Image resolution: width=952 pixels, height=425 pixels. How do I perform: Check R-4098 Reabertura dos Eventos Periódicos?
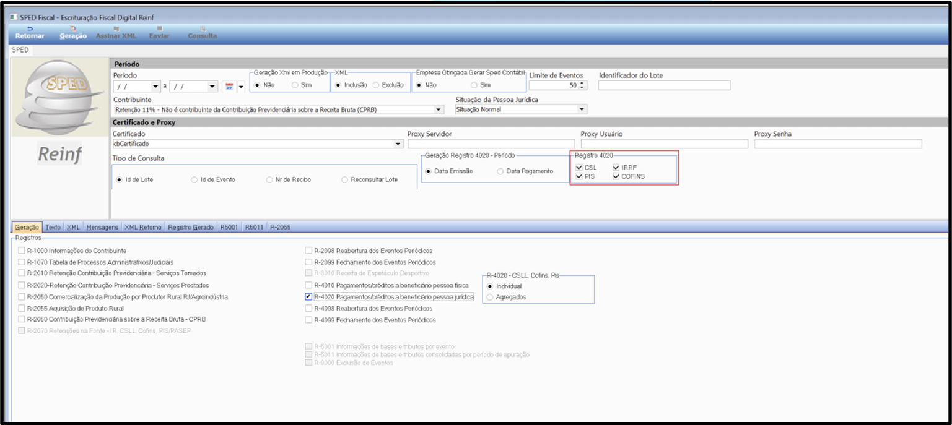[x=308, y=307]
